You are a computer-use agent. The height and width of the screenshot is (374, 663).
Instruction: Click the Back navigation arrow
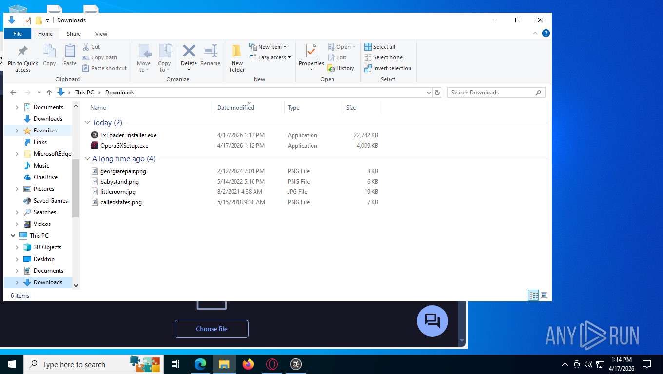click(13, 93)
